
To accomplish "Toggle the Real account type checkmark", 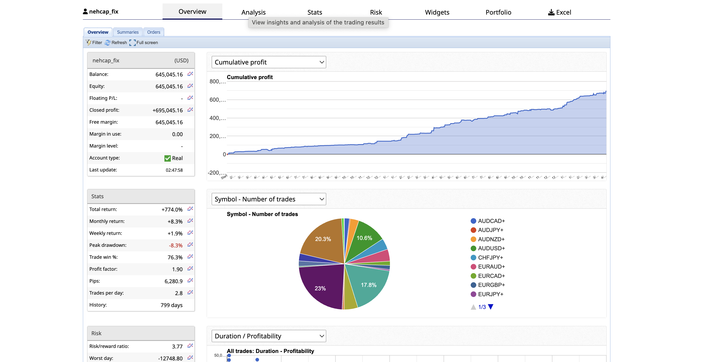I will [167, 158].
